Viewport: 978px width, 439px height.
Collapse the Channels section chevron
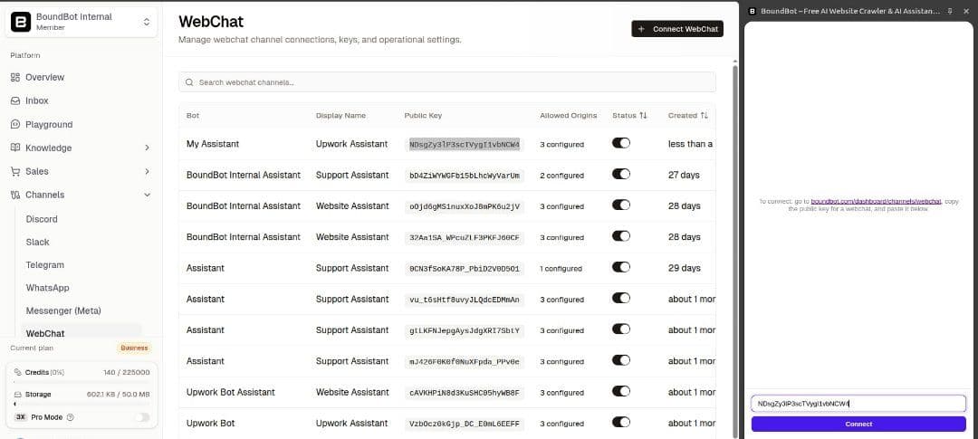point(148,195)
